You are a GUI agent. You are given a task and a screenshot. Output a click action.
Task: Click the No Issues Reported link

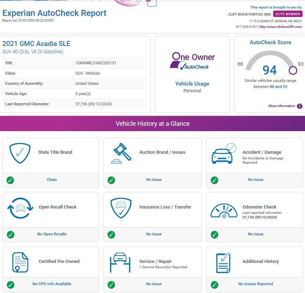(x=256, y=284)
